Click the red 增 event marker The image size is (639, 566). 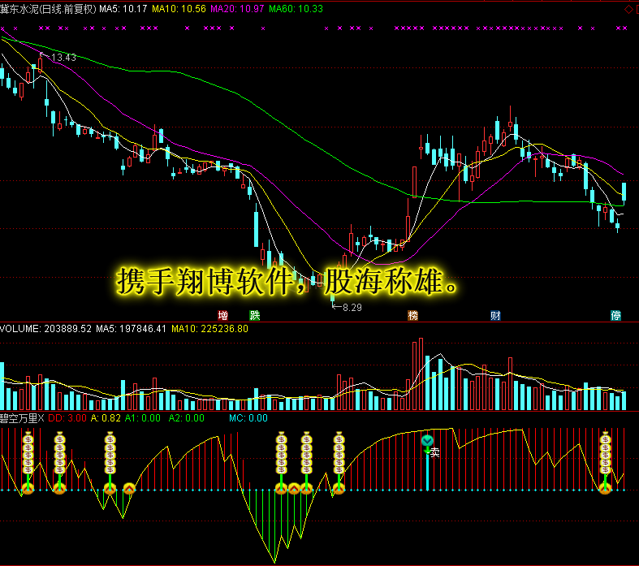(x=223, y=315)
